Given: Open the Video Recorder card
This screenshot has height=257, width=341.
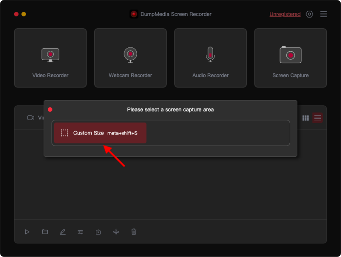Looking at the screenshot, I should pyautogui.click(x=50, y=58).
